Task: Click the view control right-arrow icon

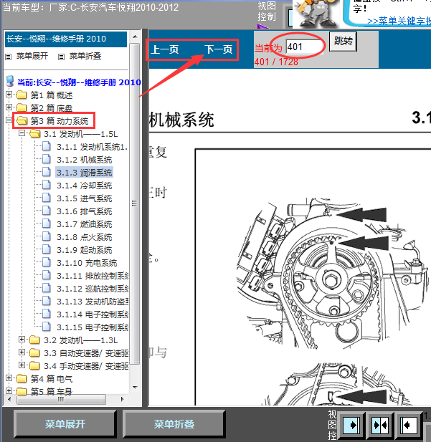Action: (351, 425)
